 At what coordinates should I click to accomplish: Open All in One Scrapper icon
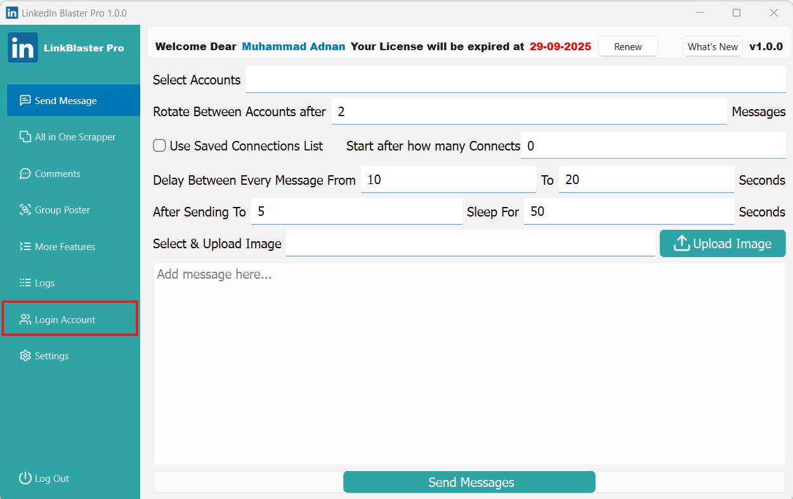tap(25, 137)
